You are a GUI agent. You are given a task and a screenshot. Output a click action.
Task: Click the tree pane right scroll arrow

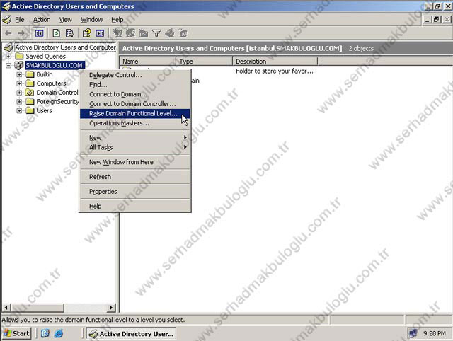point(111,308)
